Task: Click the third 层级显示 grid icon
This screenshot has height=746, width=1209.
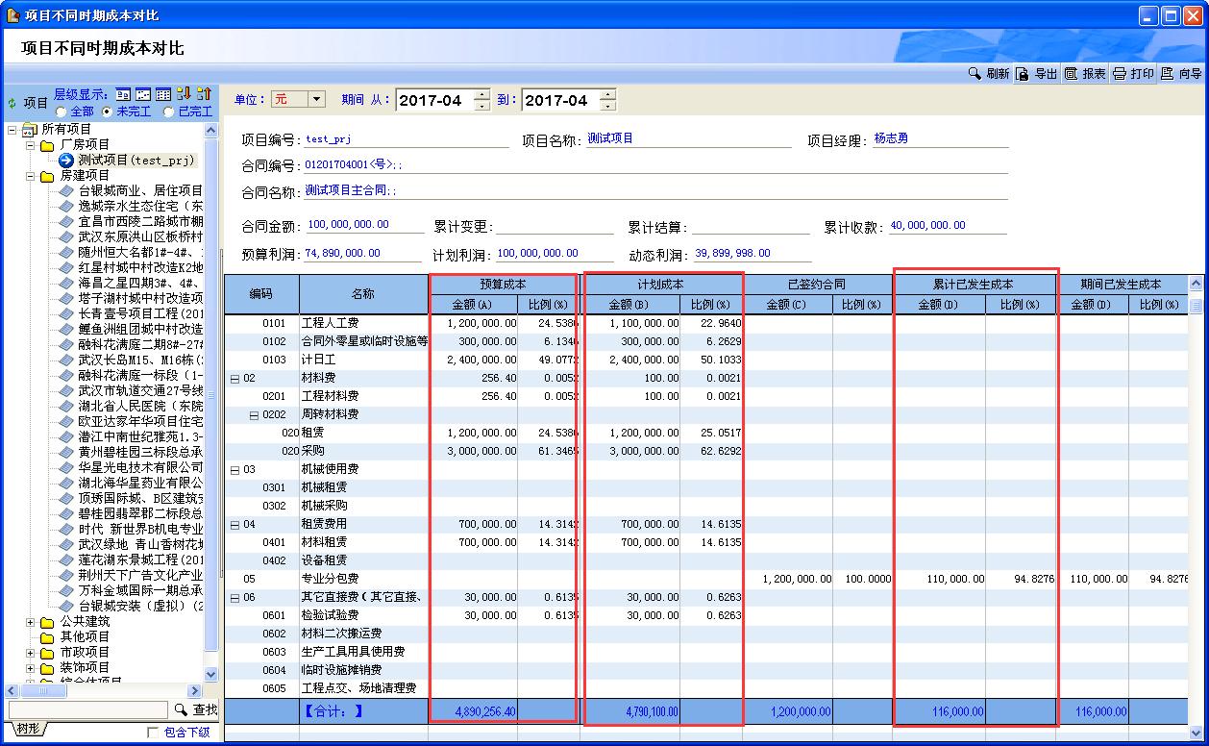Action: (163, 94)
